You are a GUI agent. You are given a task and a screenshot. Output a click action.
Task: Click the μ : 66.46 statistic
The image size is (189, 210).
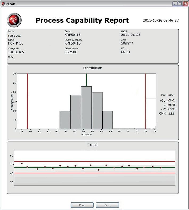(170, 105)
